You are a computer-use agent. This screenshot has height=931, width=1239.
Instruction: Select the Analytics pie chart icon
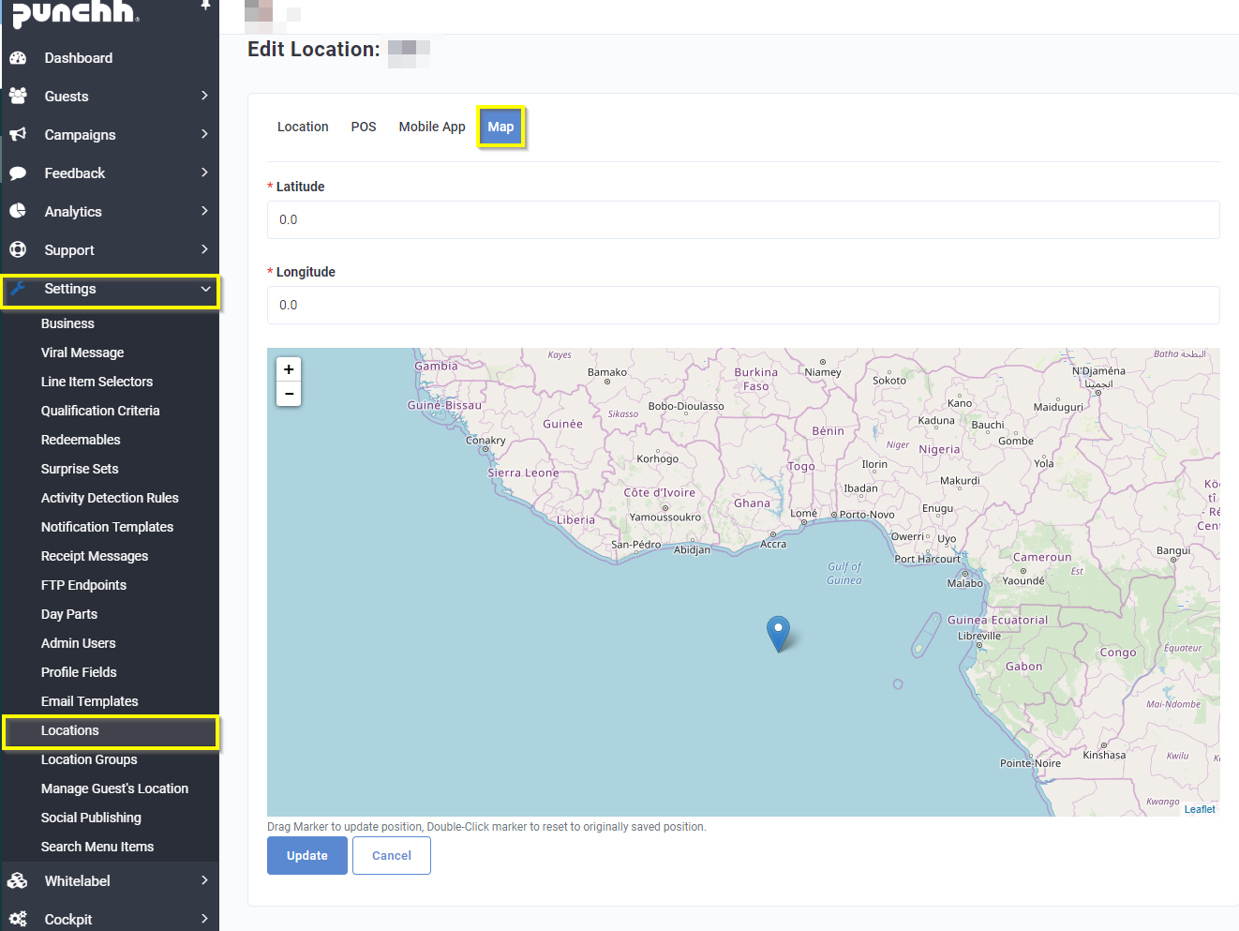20,211
